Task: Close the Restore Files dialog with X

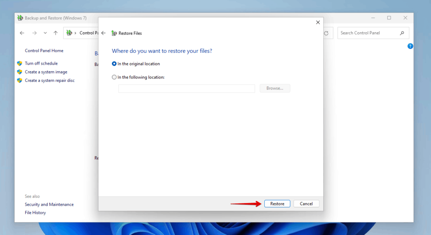Action: click(x=318, y=22)
